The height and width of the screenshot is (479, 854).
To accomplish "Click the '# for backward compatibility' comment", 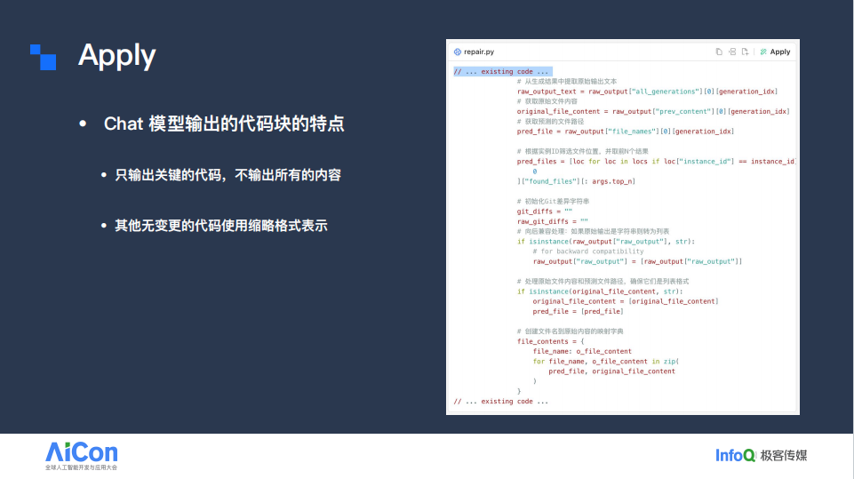I will [587, 251].
